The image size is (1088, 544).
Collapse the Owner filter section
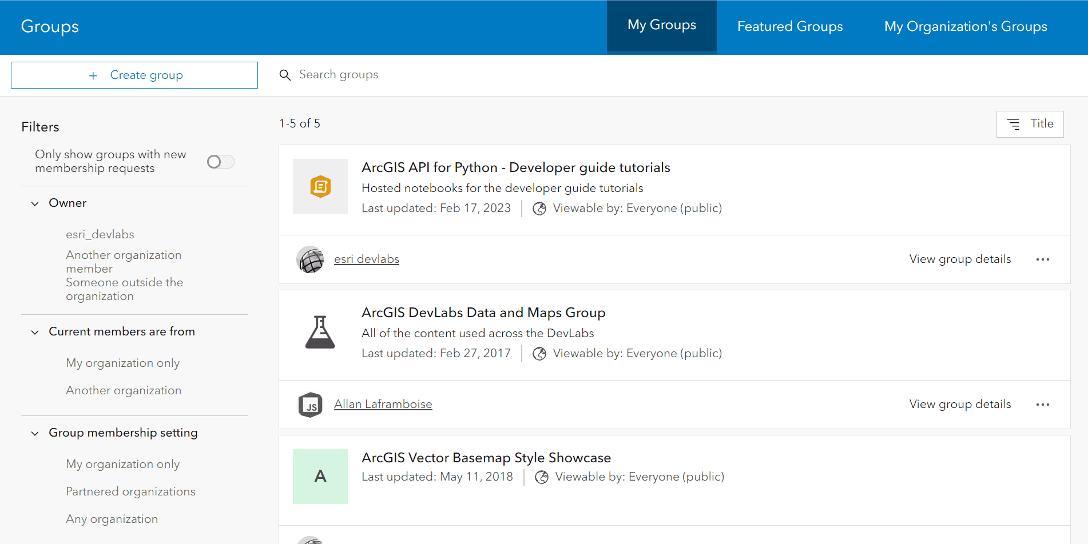(x=35, y=203)
